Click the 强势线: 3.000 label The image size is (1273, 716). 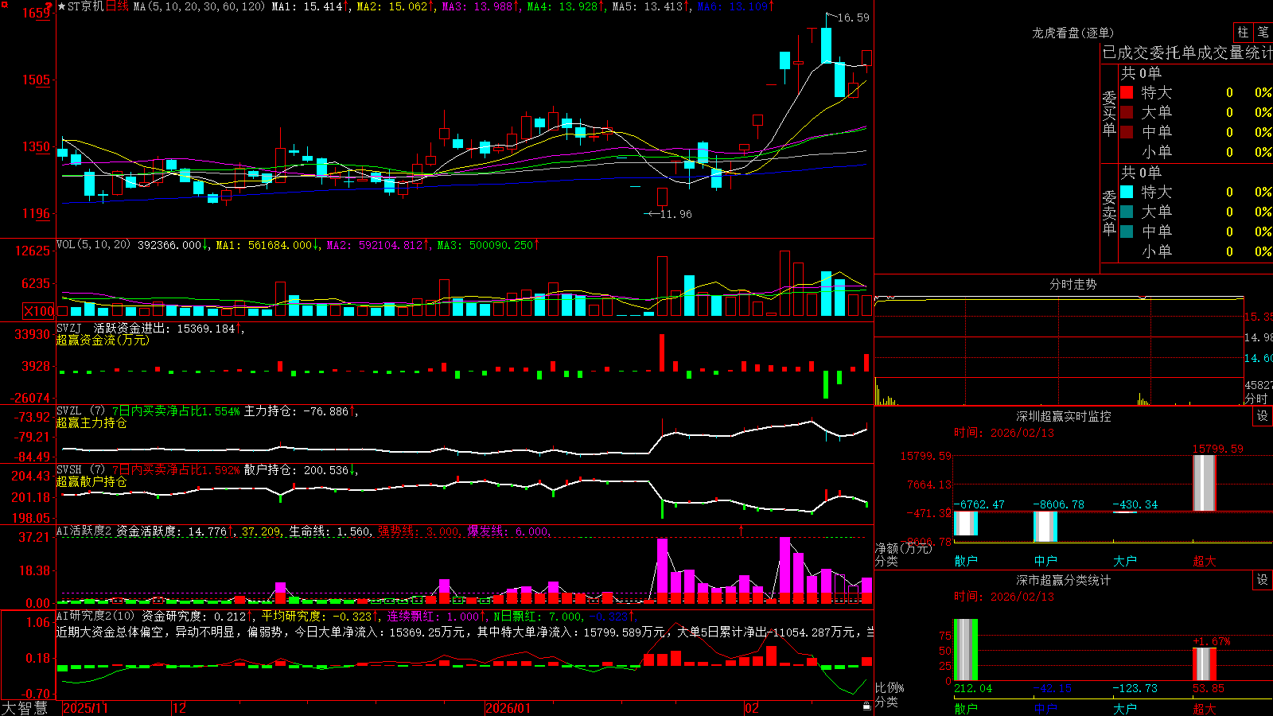tap(418, 531)
